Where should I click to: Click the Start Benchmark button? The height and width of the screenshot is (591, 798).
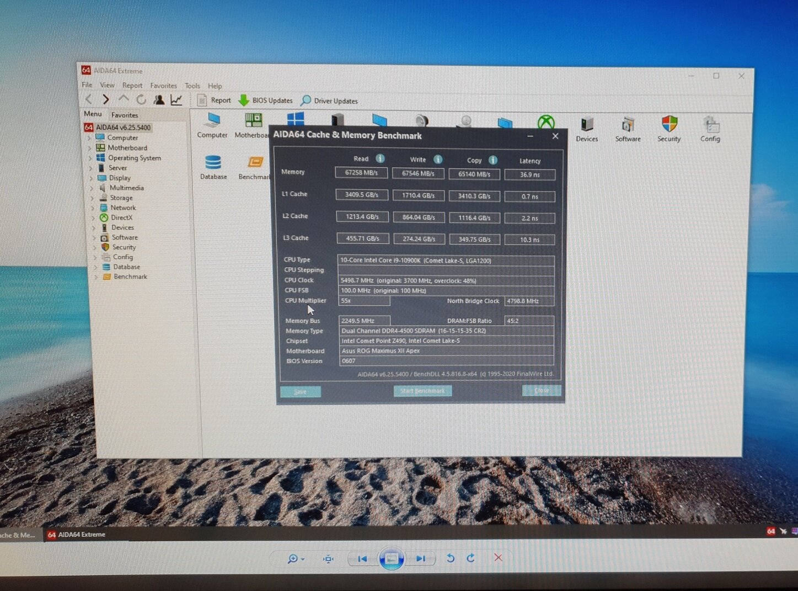422,391
